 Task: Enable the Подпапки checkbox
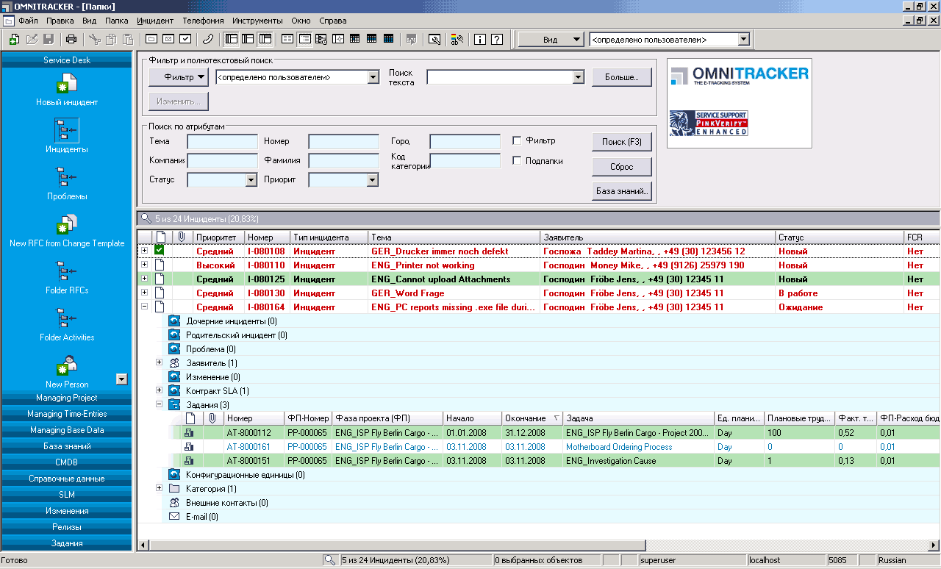pyautogui.click(x=517, y=161)
